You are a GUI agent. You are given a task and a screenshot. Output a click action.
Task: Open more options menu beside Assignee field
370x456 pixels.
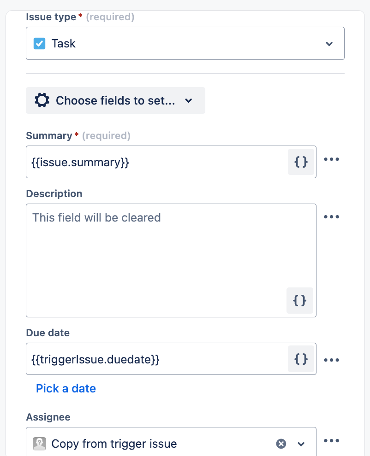click(x=331, y=441)
